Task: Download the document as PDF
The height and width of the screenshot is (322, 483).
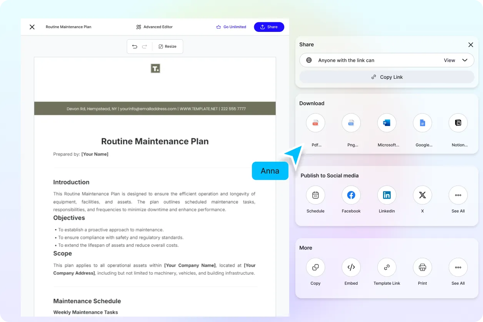Action: 315,123
